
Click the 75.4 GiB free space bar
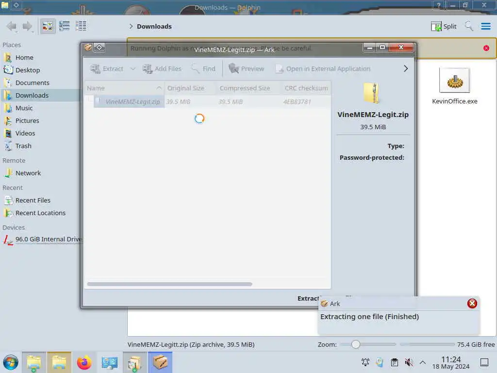pyautogui.click(x=427, y=344)
